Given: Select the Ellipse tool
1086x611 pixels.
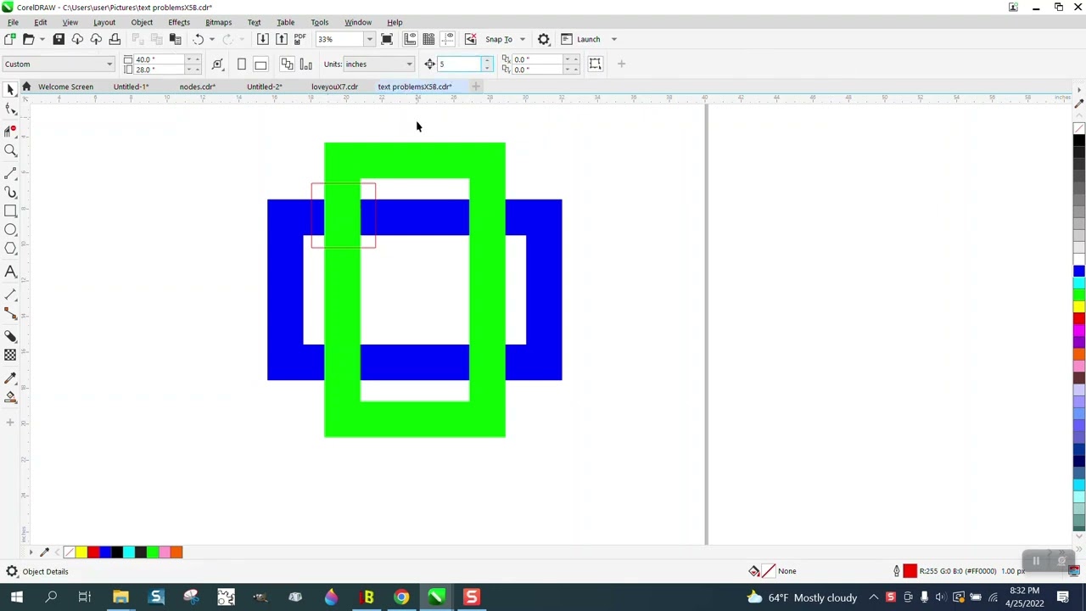Looking at the screenshot, I should [x=10, y=229].
